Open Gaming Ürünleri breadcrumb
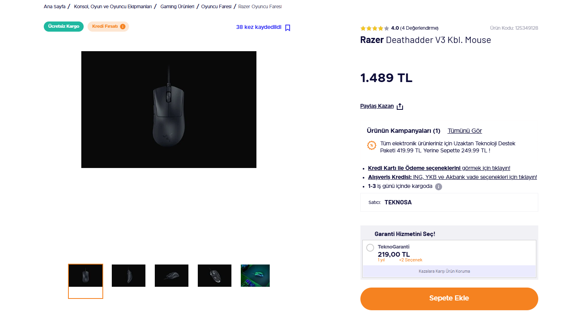575x311 pixels. (x=177, y=7)
